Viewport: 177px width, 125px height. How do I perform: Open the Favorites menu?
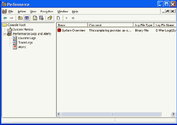tap(47, 11)
